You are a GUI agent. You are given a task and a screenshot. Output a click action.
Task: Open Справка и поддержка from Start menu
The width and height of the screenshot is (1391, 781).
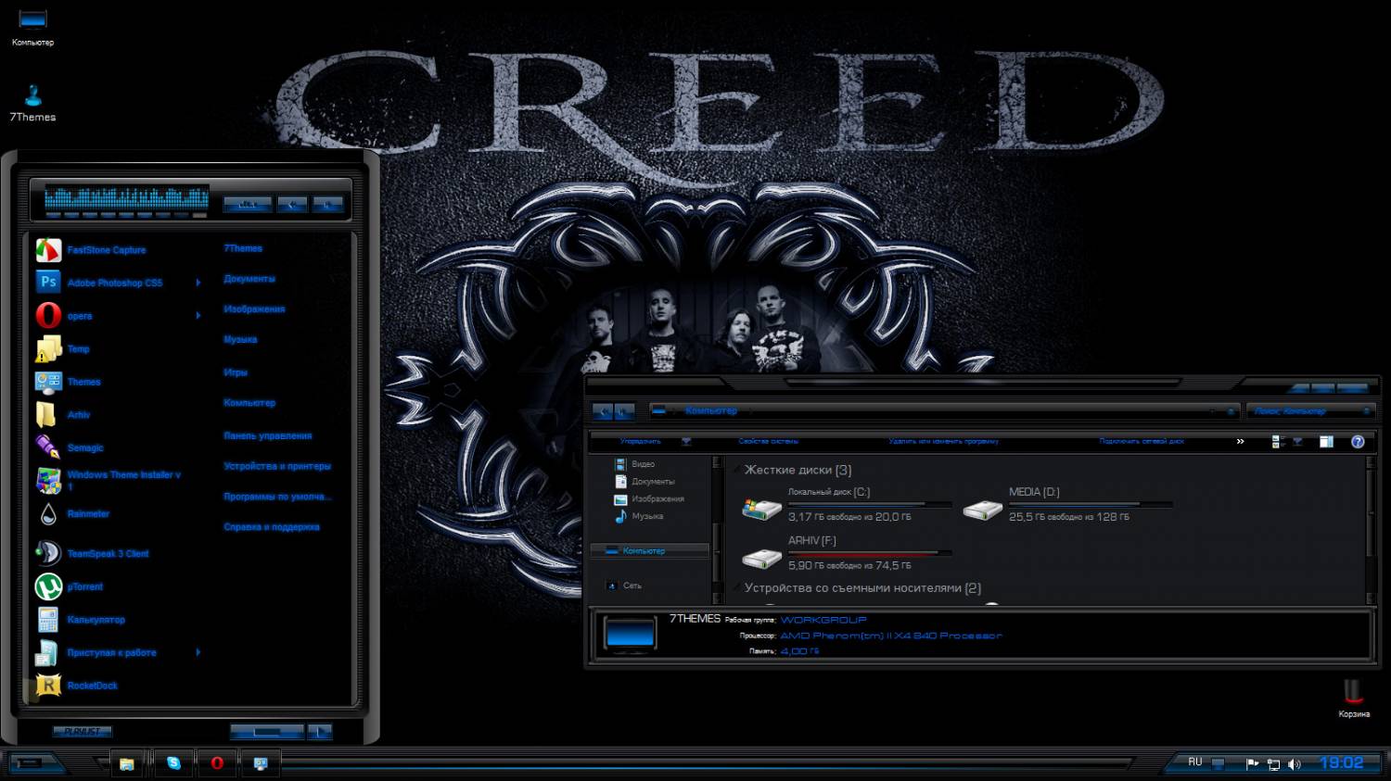pyautogui.click(x=272, y=527)
